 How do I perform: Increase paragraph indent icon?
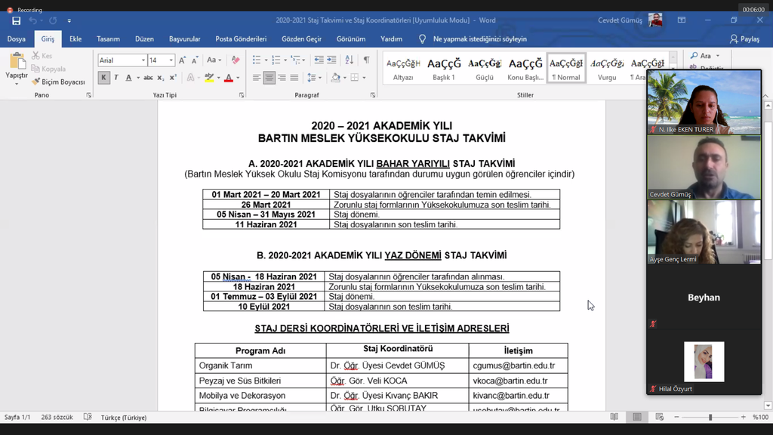331,60
